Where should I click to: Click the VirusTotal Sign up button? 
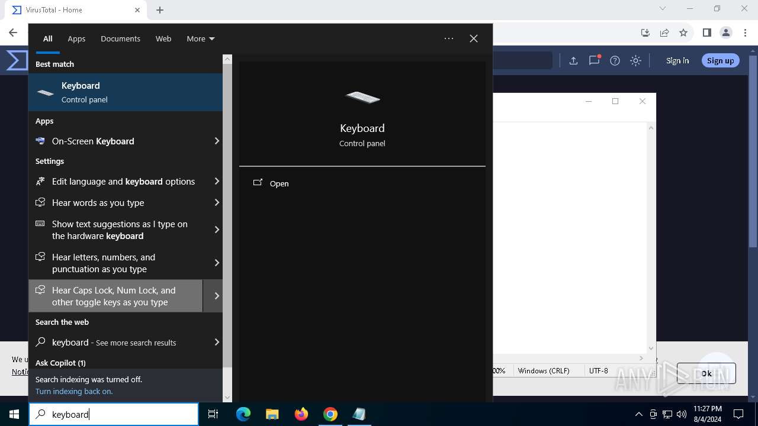pos(720,60)
